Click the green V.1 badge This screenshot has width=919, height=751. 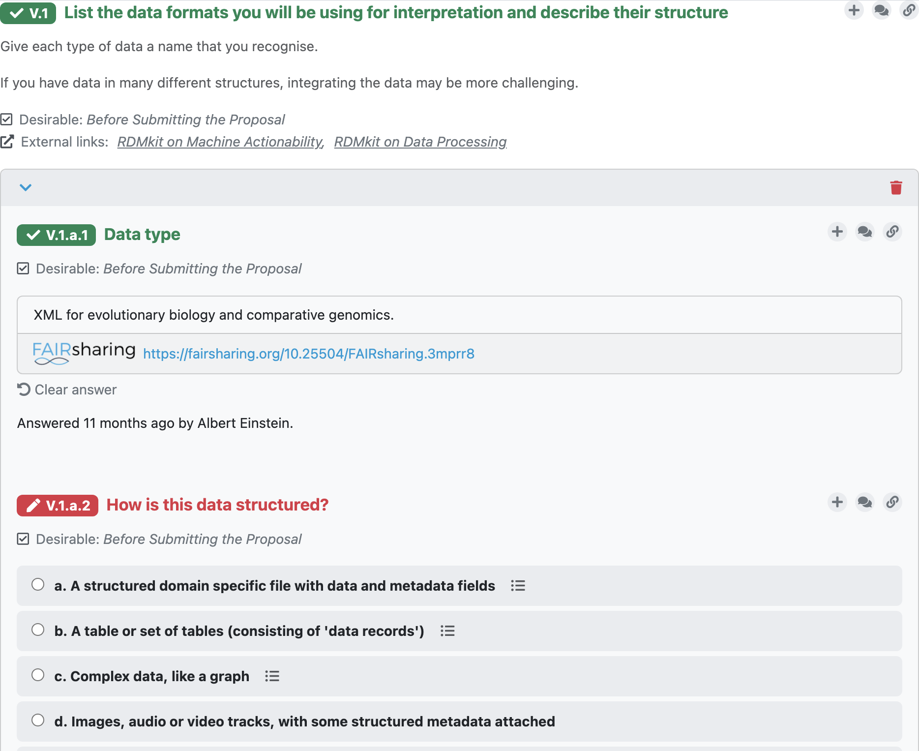point(28,13)
